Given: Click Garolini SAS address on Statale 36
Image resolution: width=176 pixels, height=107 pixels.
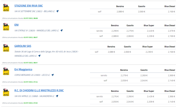Looking at the screenshot, I should pos(46,52).
